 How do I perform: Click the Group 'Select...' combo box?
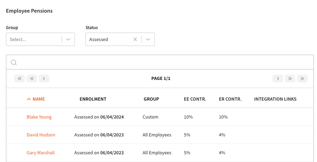point(40,39)
